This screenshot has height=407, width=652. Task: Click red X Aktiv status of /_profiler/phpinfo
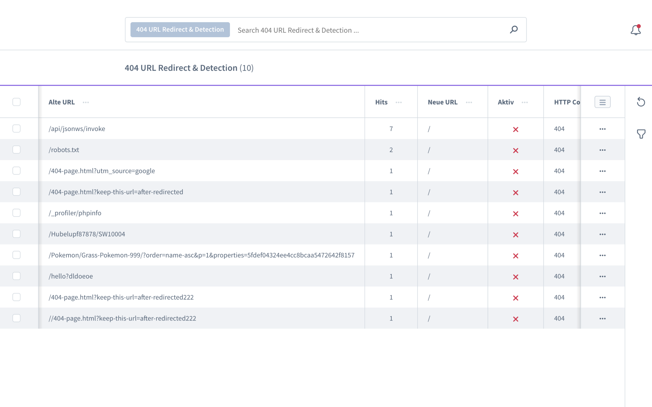pos(515,214)
